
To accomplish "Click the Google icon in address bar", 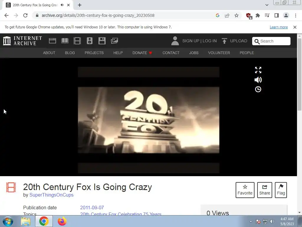I will pos(218,15).
